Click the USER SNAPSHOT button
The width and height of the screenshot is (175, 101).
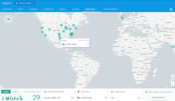(159, 97)
